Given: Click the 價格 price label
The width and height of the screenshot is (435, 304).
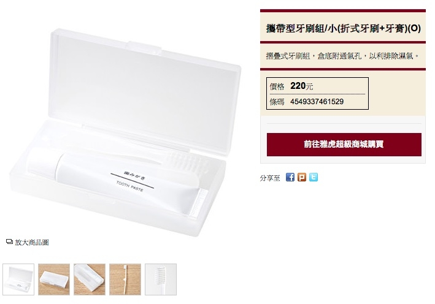Looking at the screenshot, I should (277, 87).
